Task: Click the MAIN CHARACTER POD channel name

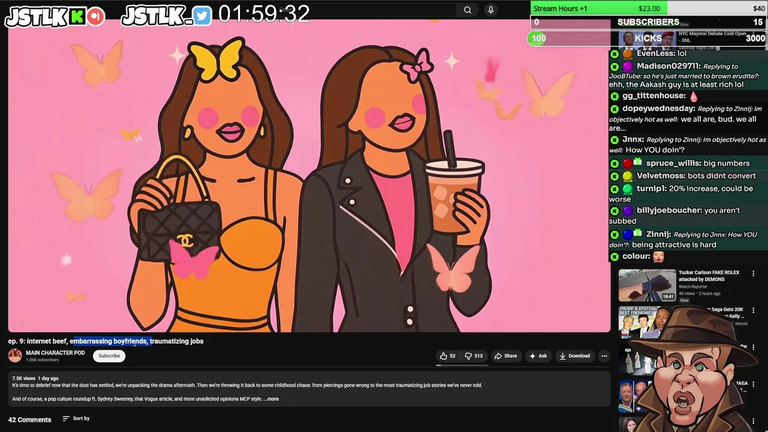Action: [x=55, y=353]
